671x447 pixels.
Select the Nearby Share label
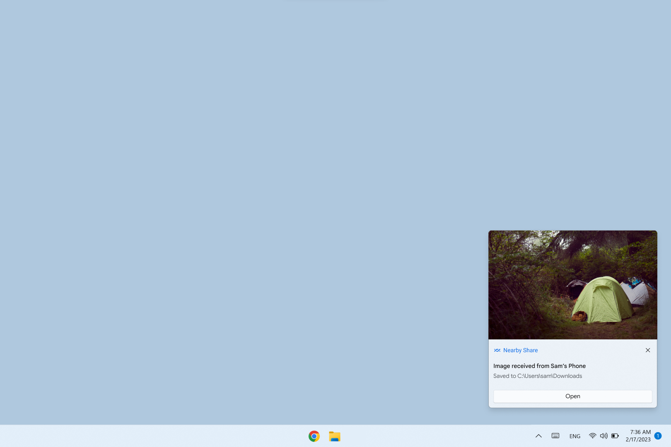pyautogui.click(x=520, y=350)
